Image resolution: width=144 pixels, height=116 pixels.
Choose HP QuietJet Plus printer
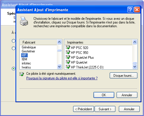tap(82, 58)
